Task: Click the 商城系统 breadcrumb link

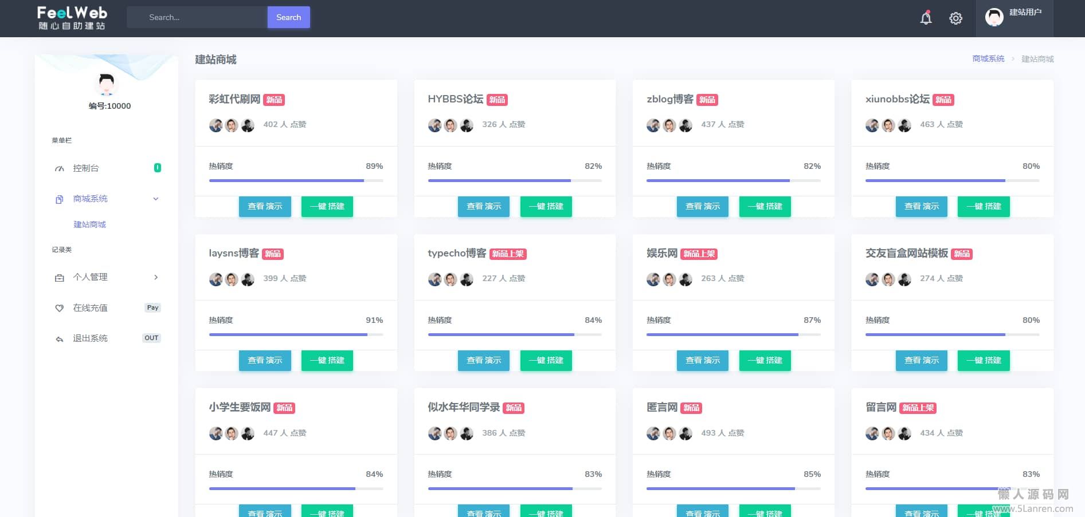Action: click(988, 59)
